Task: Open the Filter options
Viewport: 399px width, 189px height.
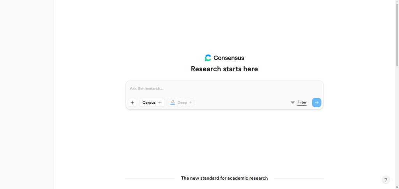Action: coord(298,102)
